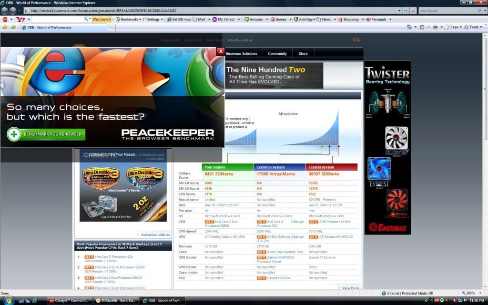Screen dimensions: 488x305
Task: Click Continue to View Your Result link
Action: click(x=112, y=154)
